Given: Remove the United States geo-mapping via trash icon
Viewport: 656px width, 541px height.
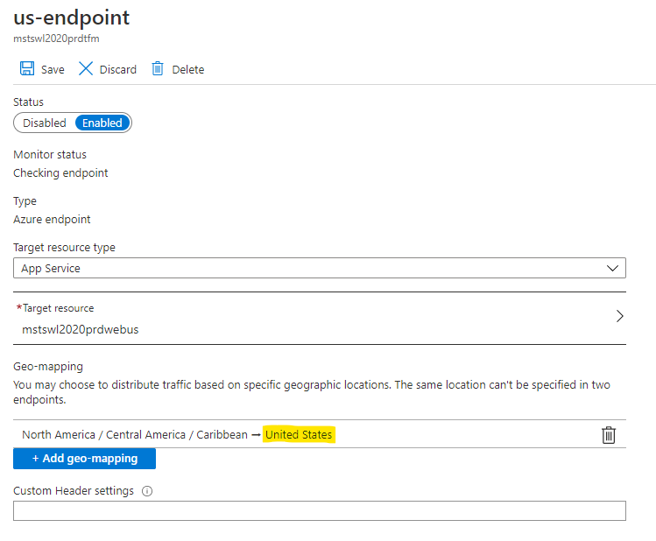Looking at the screenshot, I should (609, 435).
